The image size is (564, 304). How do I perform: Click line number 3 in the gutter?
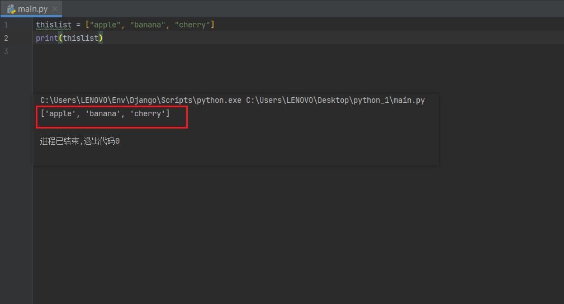point(6,51)
